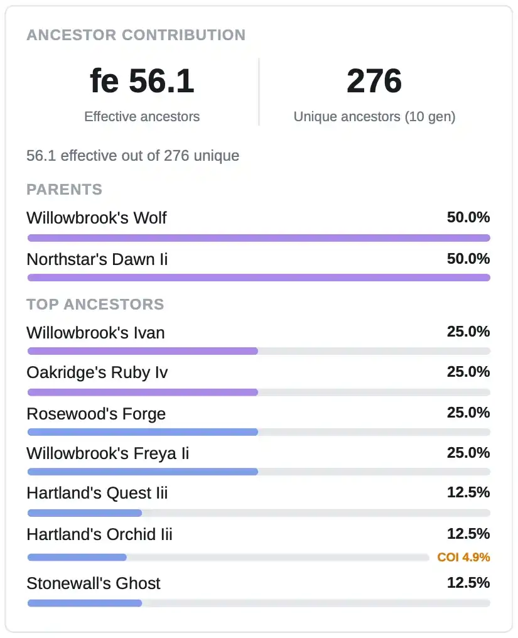
Task: Click the Top Ancestors section header
Action: coord(95,305)
